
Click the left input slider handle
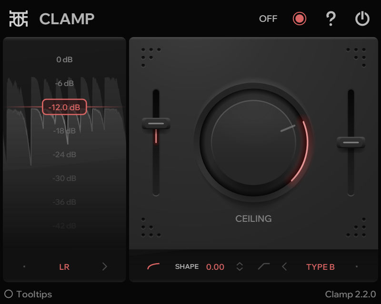(x=156, y=123)
